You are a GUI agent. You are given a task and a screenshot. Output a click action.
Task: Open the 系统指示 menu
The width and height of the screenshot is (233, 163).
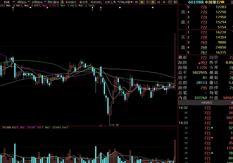pyautogui.click(x=70, y=2)
